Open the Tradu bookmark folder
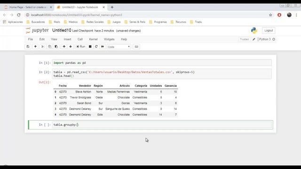The image size is (301, 169). coord(196,22)
